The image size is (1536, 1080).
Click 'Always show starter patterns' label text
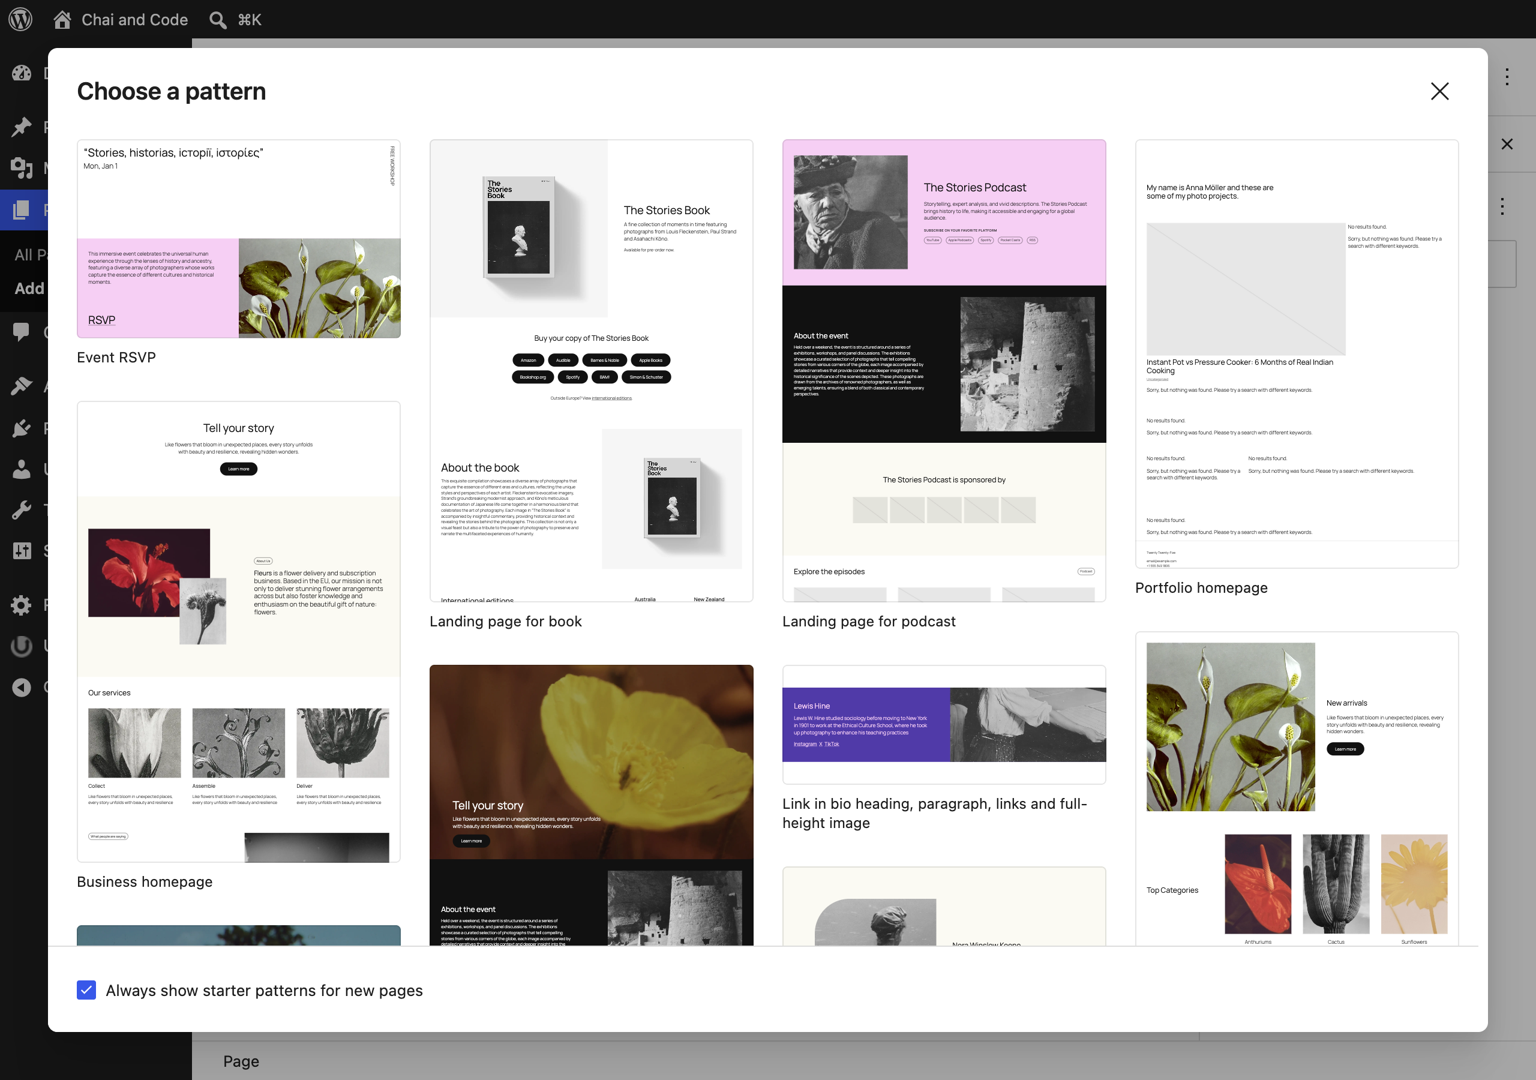click(264, 991)
